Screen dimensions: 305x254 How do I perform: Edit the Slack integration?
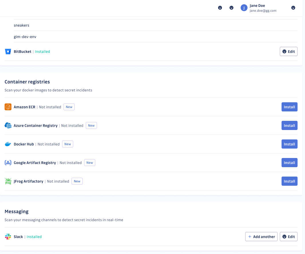[x=288, y=237]
